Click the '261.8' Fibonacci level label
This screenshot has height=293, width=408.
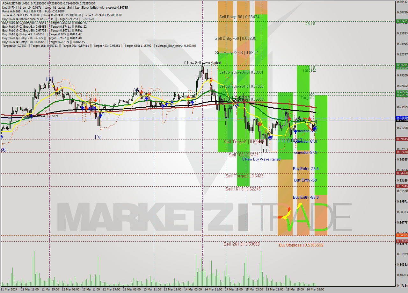[310, 24]
